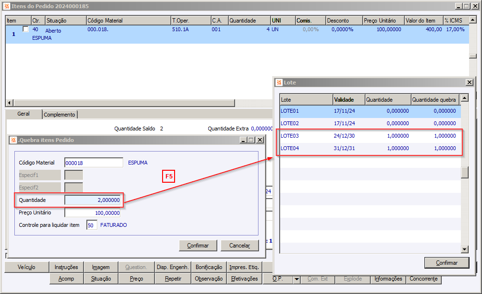
Task: Click the Lote list scroll-up arrow
Action: point(464,98)
